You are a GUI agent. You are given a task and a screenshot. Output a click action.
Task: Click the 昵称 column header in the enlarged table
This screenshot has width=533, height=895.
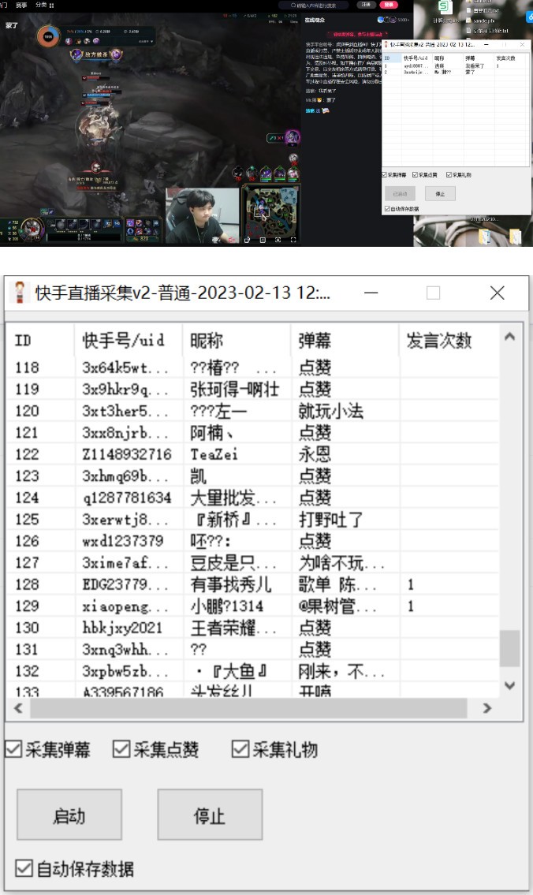tap(237, 340)
